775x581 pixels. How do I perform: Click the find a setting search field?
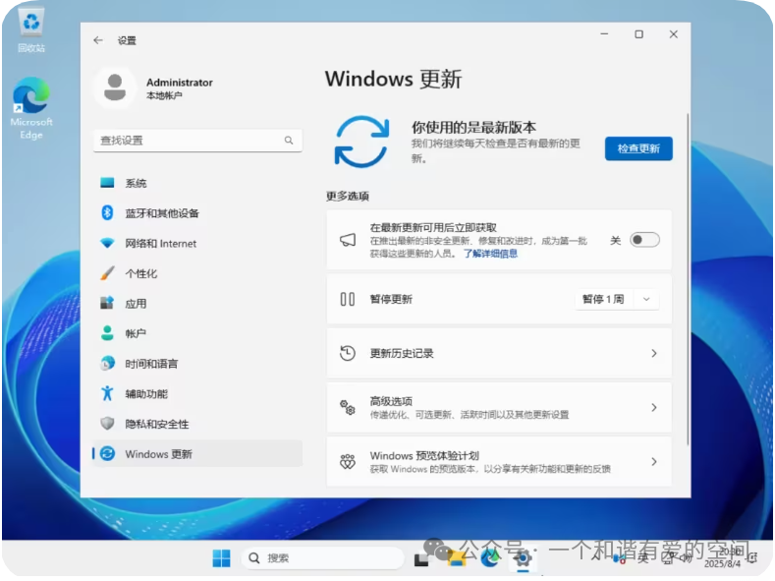click(x=187, y=141)
